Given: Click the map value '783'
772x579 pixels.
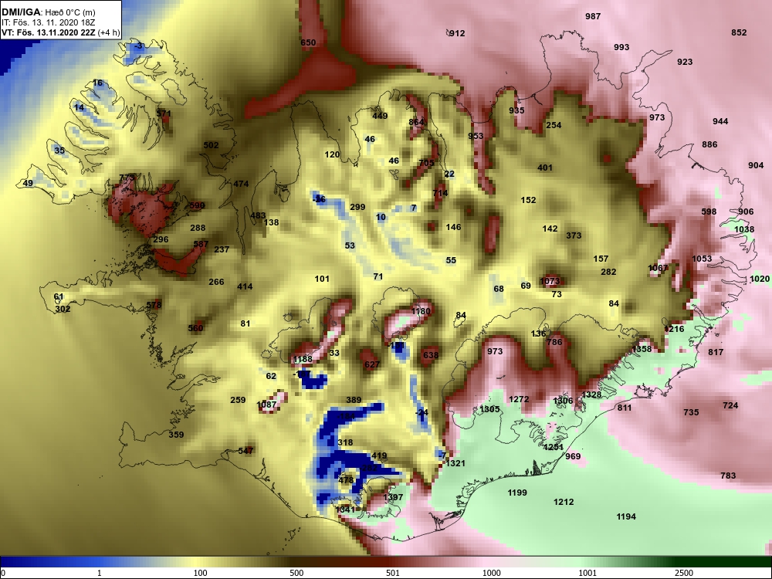Looking at the screenshot, I should tap(728, 476).
